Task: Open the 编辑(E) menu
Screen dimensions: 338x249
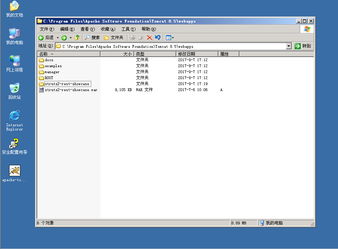Action: pyautogui.click(x=67, y=29)
